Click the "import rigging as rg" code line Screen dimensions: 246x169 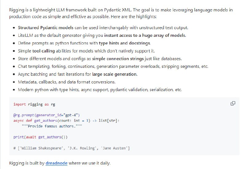coord(34,104)
